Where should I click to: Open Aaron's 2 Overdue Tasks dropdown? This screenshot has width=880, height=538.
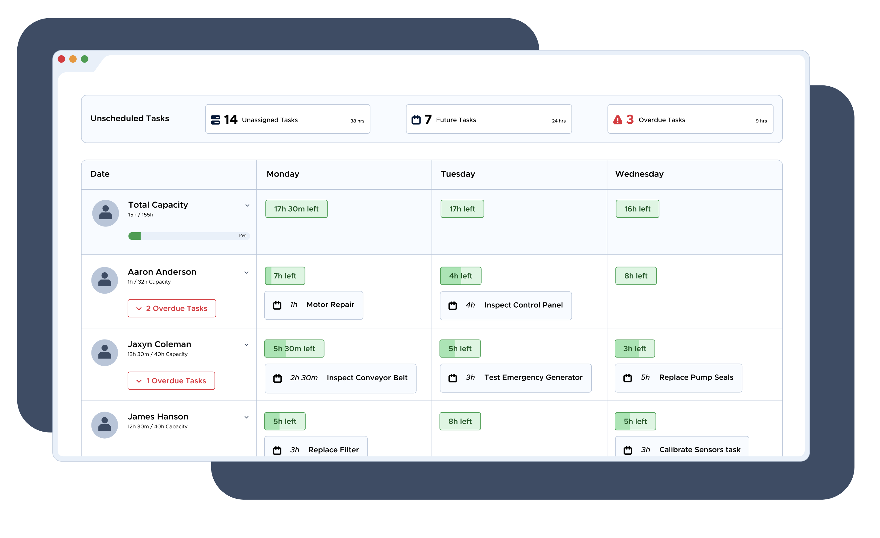click(172, 308)
